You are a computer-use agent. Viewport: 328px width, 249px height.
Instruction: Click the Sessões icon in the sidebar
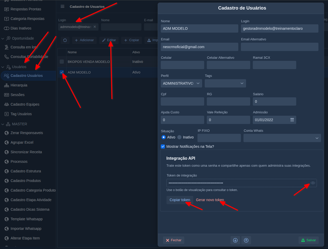pyautogui.click(x=6, y=95)
